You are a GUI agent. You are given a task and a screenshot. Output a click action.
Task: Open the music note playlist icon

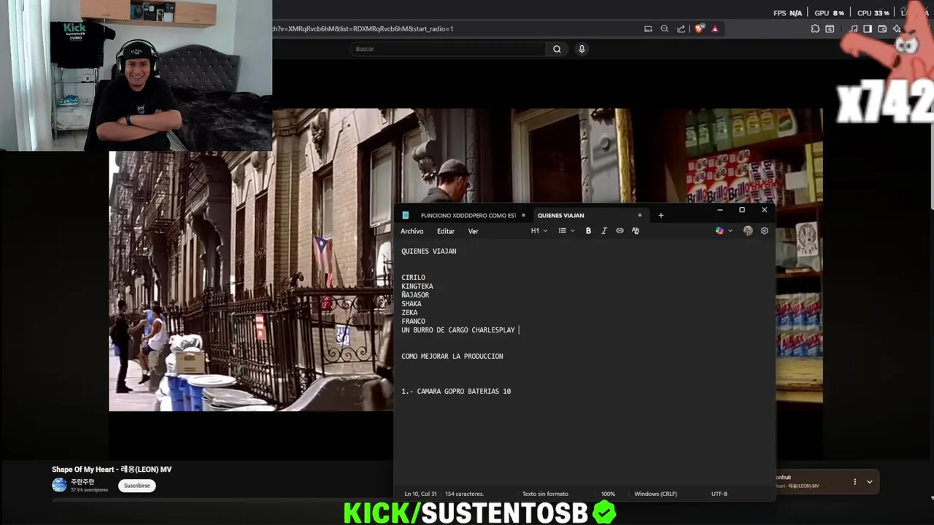[854, 29]
